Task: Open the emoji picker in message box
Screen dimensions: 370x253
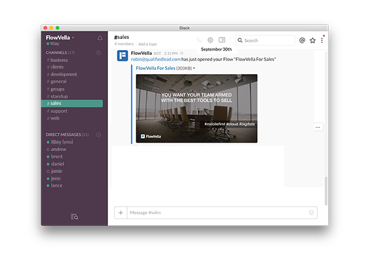Action: click(311, 212)
